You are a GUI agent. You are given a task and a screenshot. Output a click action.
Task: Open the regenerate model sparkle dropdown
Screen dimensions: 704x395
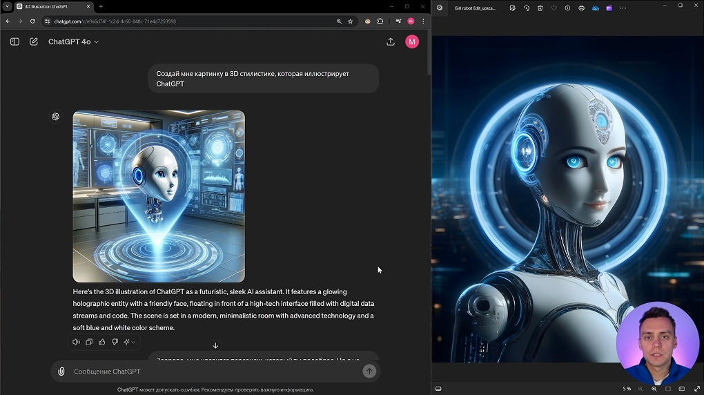pyautogui.click(x=129, y=342)
